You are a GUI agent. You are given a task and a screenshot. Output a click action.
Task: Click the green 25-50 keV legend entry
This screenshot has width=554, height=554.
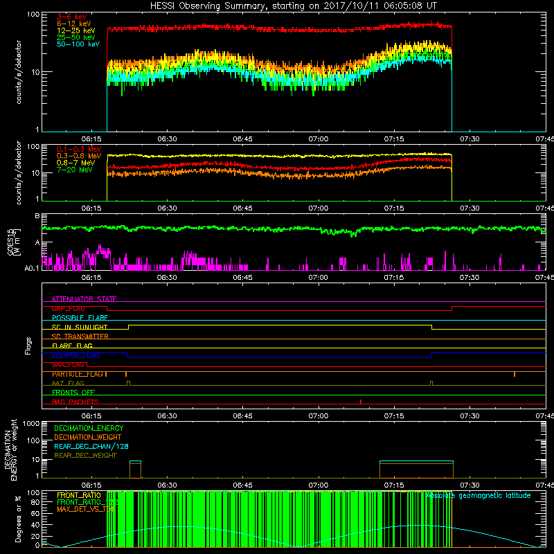pos(76,37)
